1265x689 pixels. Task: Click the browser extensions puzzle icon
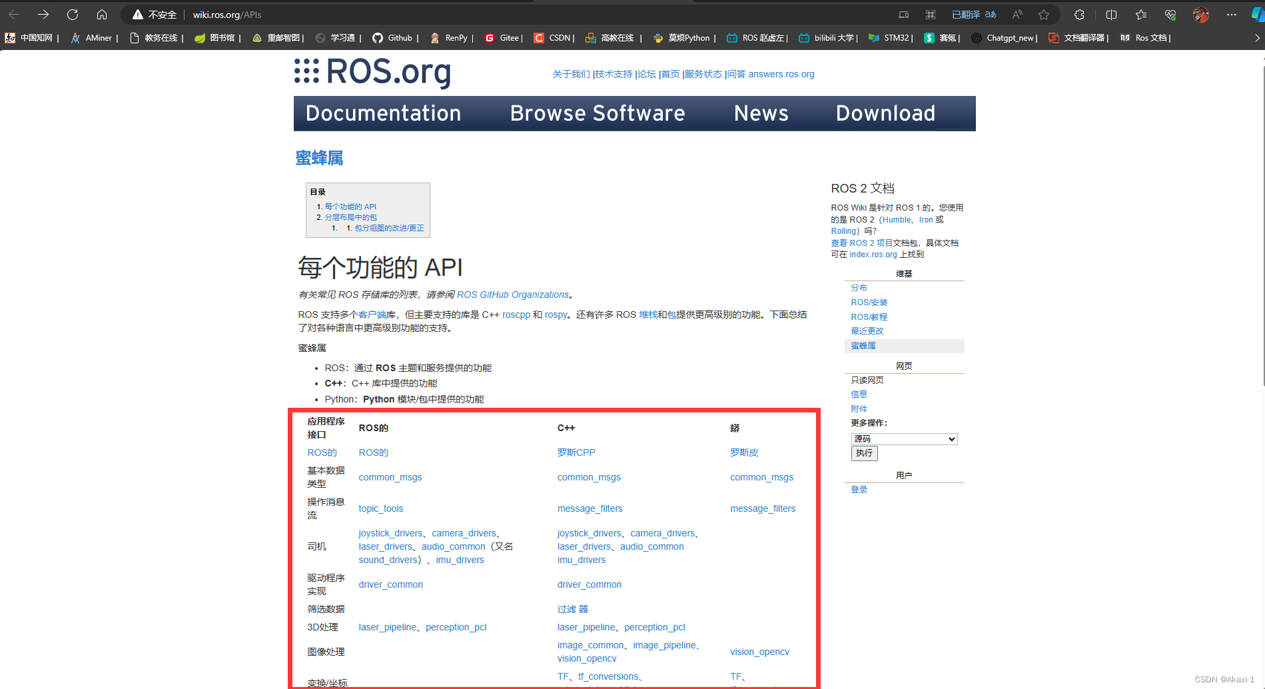tap(1079, 14)
